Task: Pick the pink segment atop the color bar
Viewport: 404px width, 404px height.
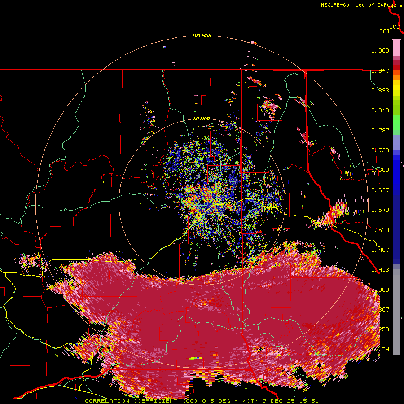Action: point(396,48)
